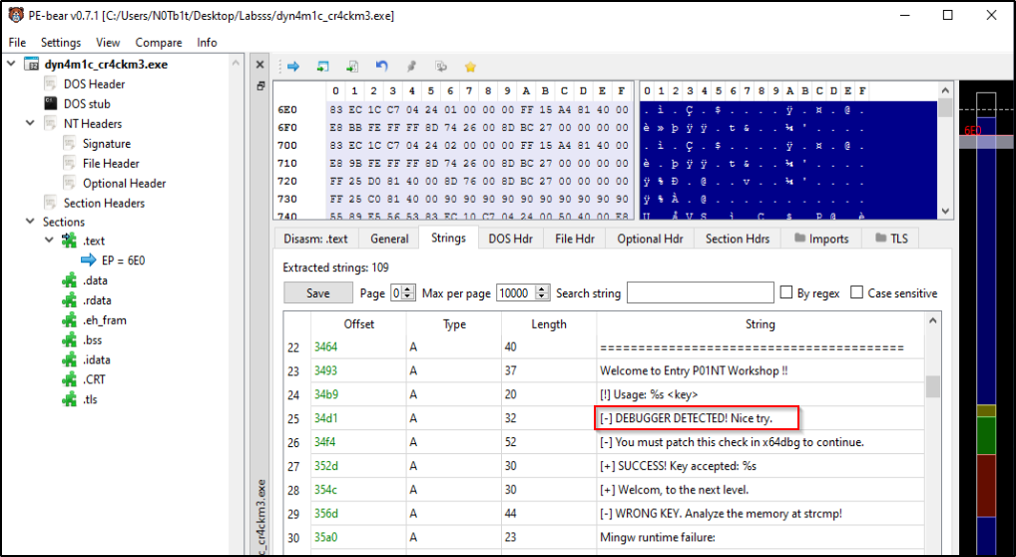Click the Save button for strings
The image size is (1016, 557).
318,293
